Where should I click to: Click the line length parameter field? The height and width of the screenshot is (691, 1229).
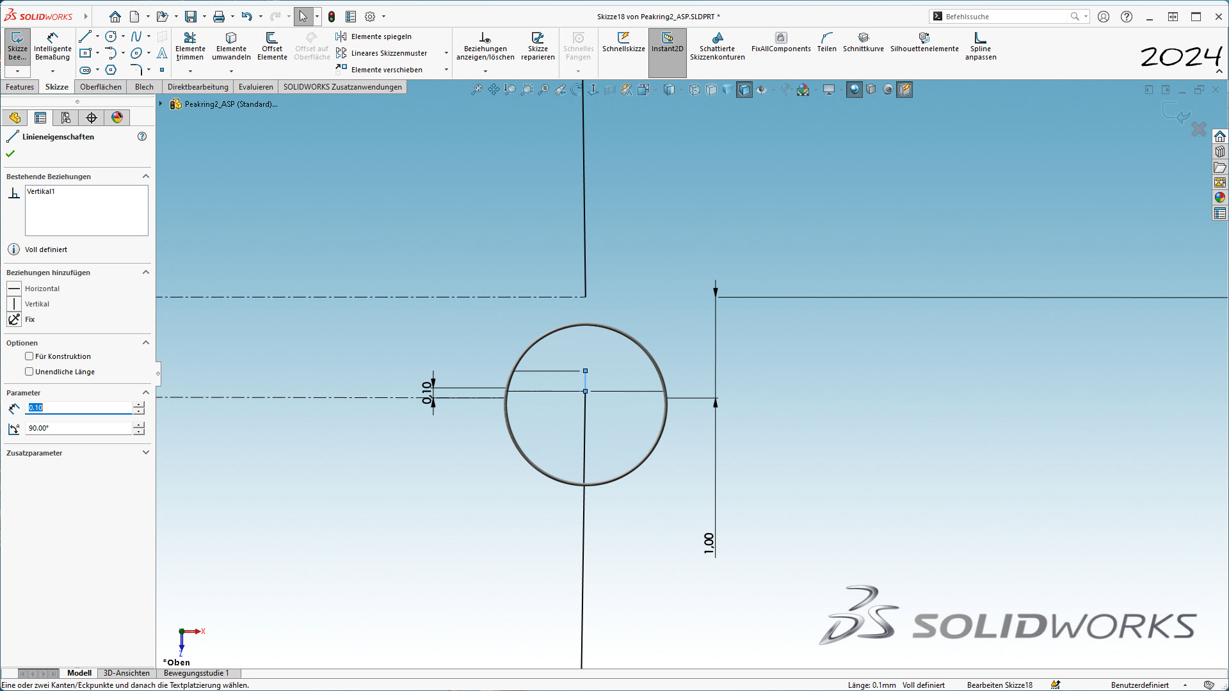point(78,408)
